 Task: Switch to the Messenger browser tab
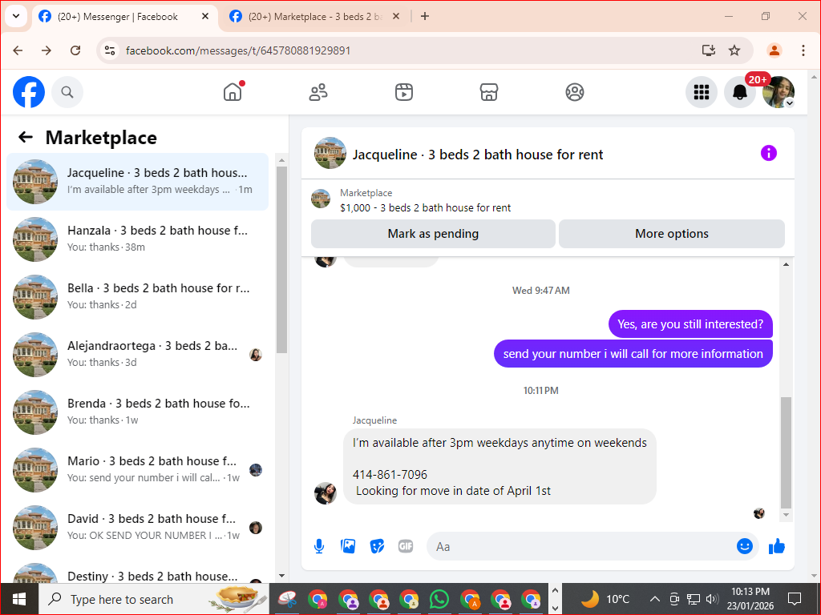pyautogui.click(x=118, y=17)
